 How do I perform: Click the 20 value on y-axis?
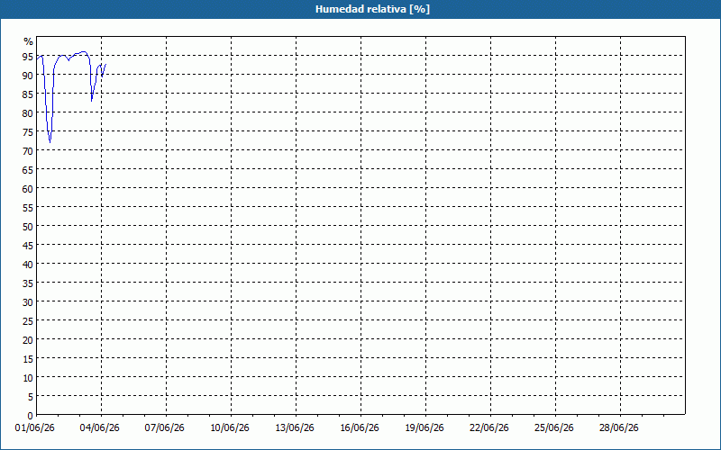(x=28, y=340)
